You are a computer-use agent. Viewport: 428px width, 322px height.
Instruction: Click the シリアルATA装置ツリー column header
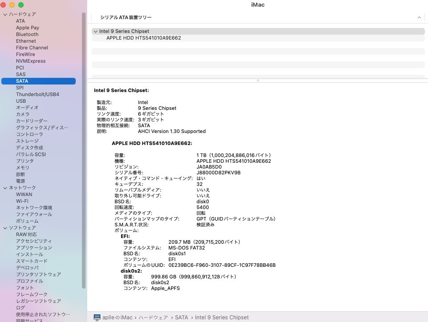(126, 17)
